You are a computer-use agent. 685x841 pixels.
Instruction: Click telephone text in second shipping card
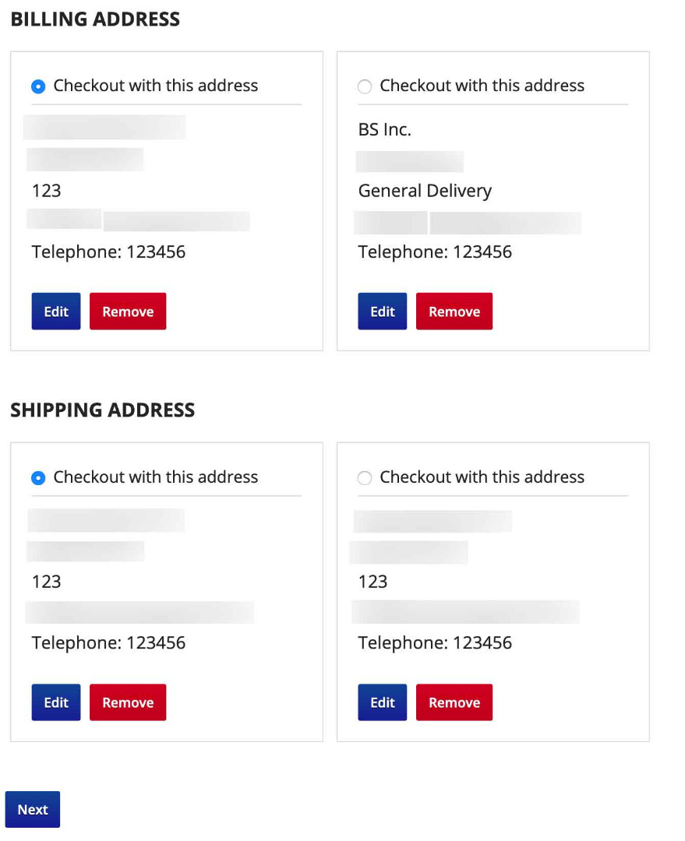pos(435,643)
